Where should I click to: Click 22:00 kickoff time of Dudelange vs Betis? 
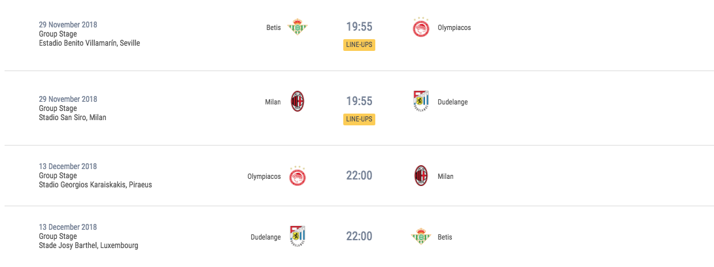click(x=359, y=236)
